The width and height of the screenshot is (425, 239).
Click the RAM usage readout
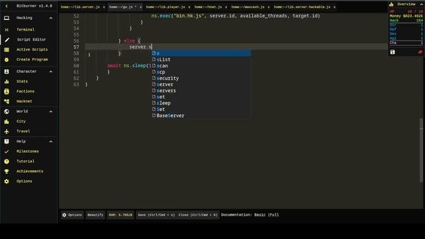click(121, 215)
